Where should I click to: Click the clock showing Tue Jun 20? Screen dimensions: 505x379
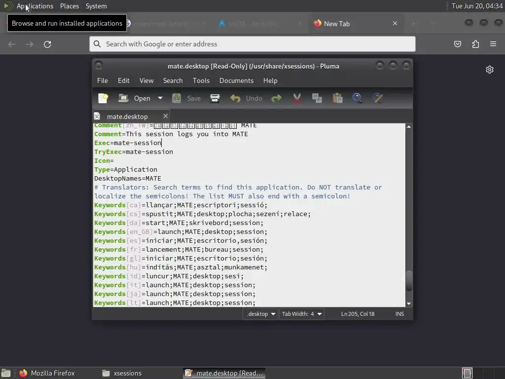[x=477, y=6]
